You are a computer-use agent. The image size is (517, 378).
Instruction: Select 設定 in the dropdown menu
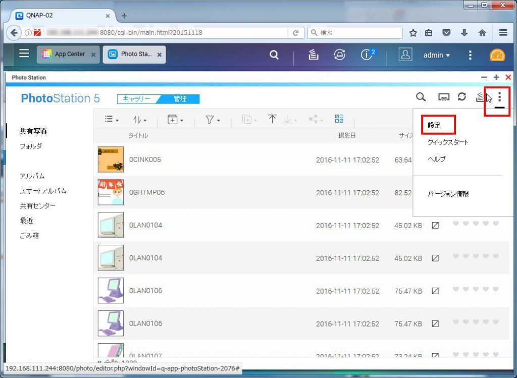(x=434, y=125)
